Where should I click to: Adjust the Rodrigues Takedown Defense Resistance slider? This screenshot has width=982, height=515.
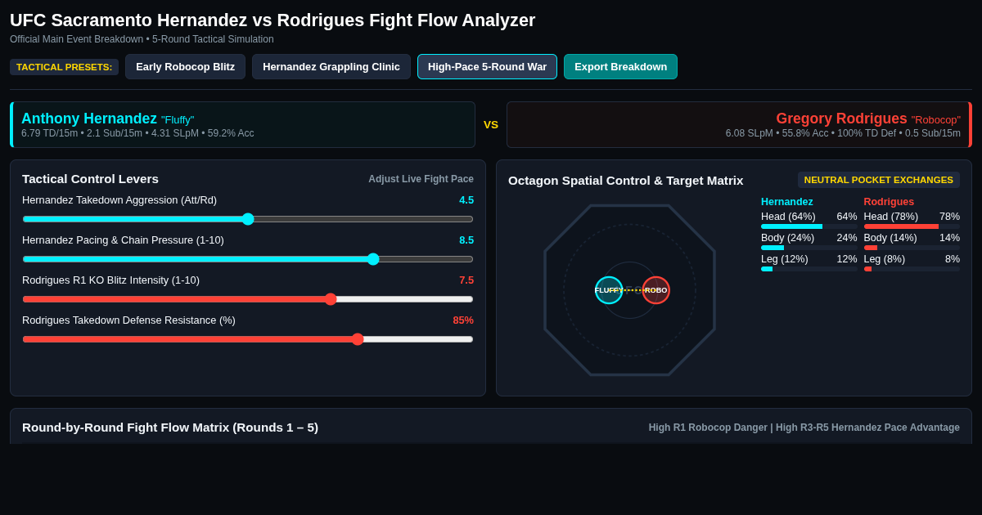coord(248,339)
